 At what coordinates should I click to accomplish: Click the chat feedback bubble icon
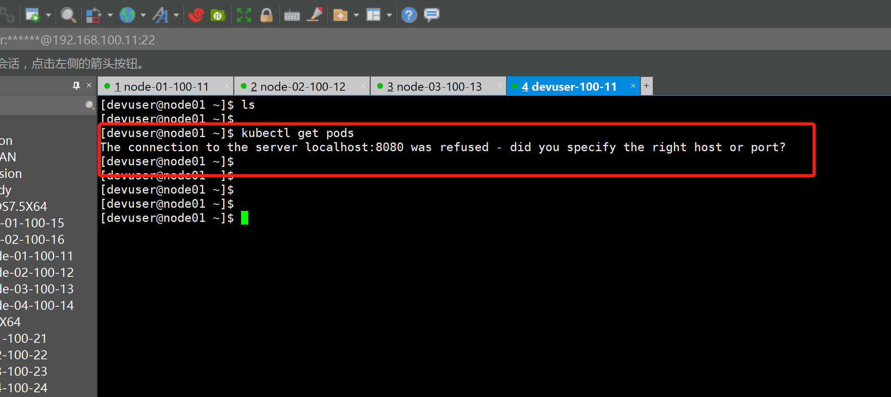pyautogui.click(x=431, y=15)
